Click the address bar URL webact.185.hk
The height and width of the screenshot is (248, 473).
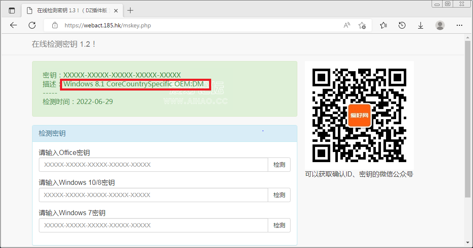[108, 25]
